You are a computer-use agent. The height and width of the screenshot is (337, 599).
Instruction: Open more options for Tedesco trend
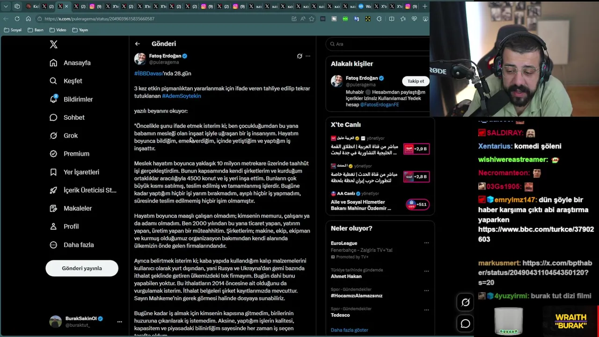[426, 309]
